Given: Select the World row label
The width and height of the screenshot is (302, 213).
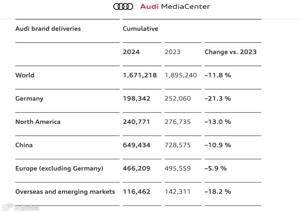Looking at the screenshot, I should point(25,75).
